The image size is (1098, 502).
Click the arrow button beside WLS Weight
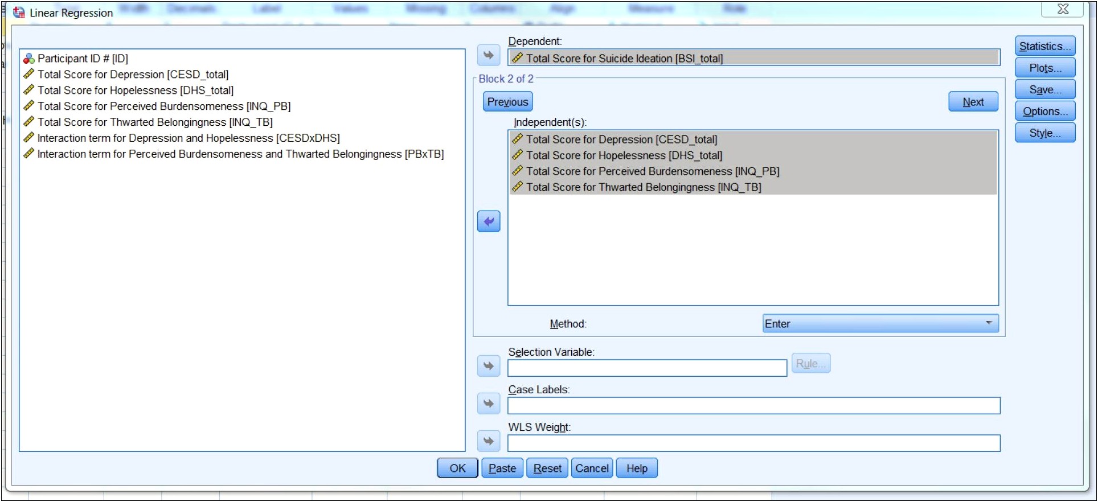point(489,441)
